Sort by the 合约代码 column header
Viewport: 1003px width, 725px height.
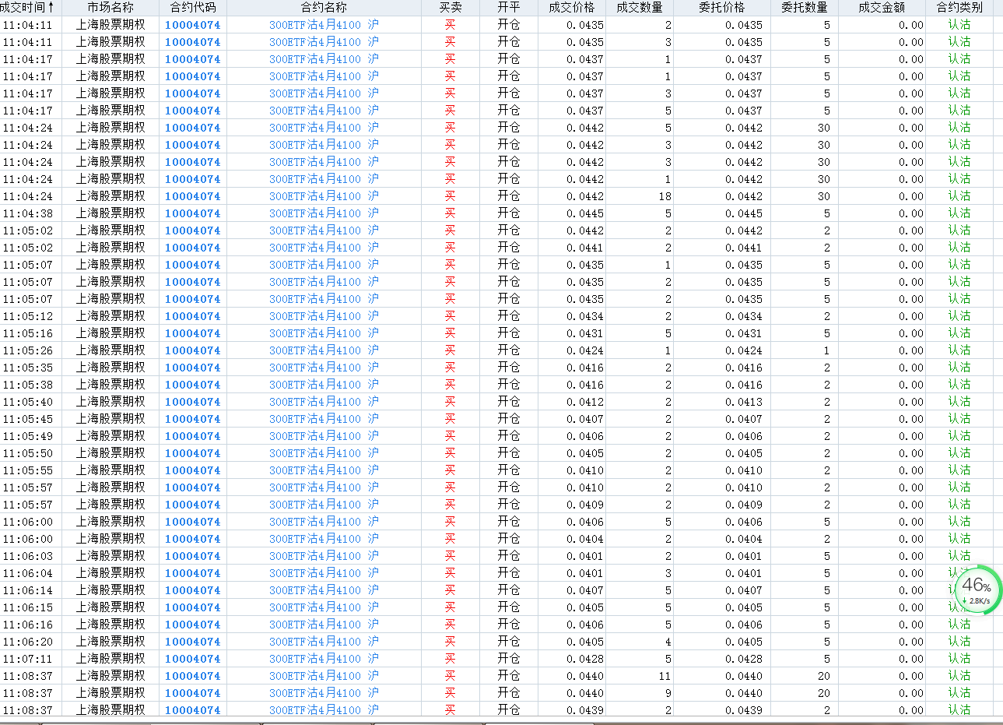tap(193, 8)
